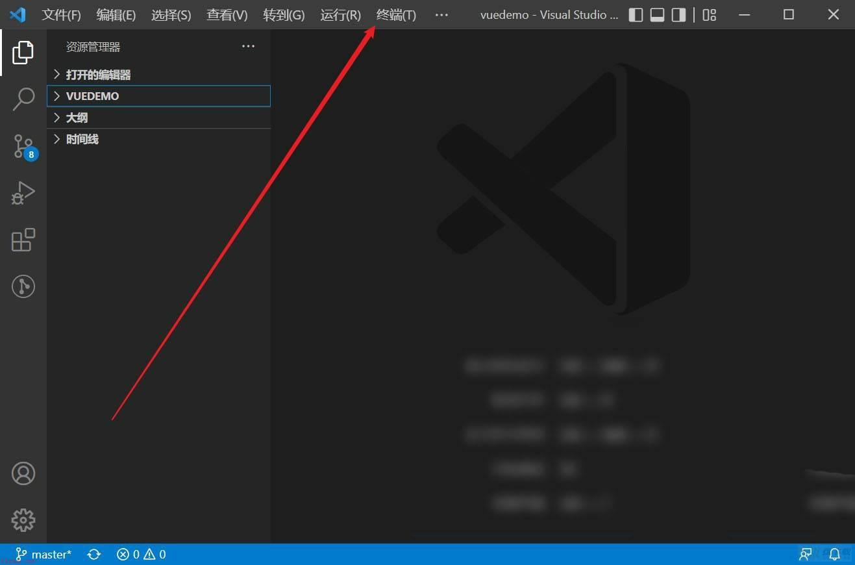Image resolution: width=855 pixels, height=565 pixels.
Task: Expand the VUEDEMO folder section
Action: click(x=159, y=96)
